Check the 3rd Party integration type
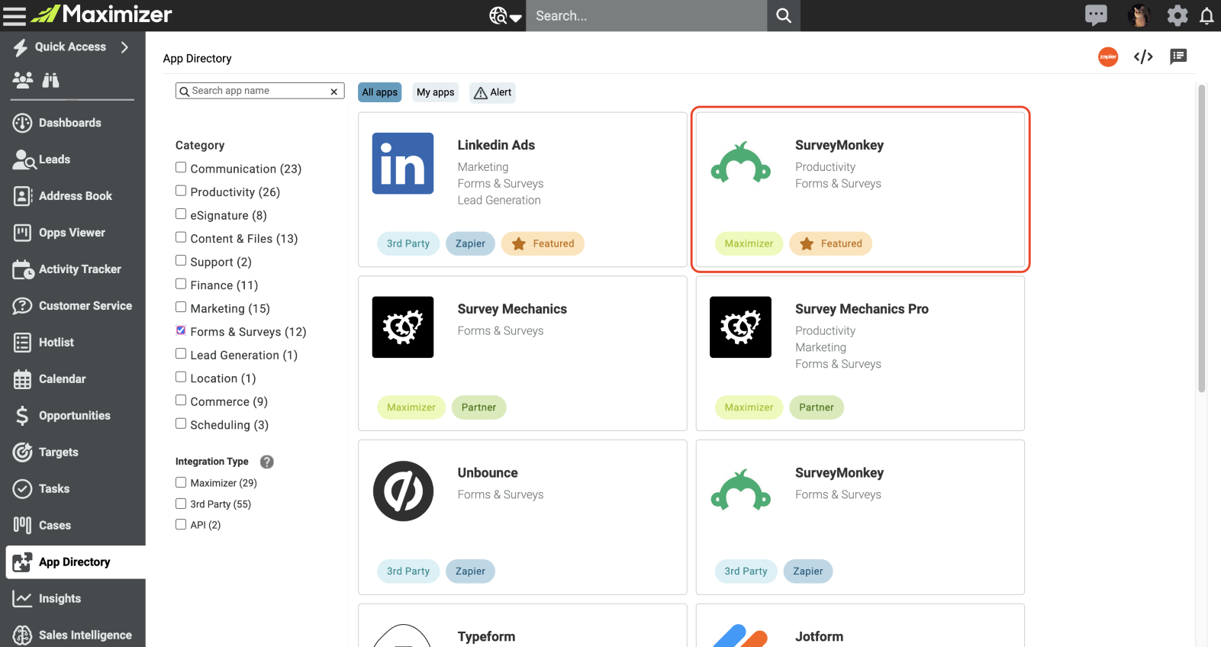 pyautogui.click(x=181, y=504)
